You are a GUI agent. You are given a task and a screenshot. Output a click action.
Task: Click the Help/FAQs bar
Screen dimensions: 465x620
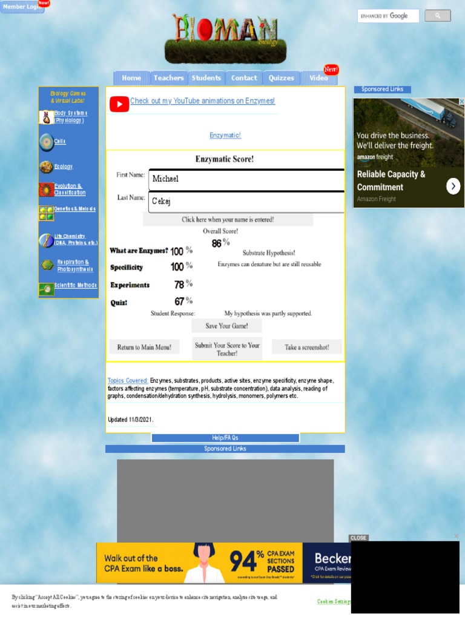(225, 438)
